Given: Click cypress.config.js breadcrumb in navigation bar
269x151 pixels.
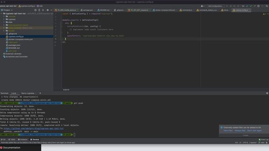Looking at the screenshot, I should [26, 6].
